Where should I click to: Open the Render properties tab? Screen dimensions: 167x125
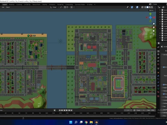coord(158,51)
